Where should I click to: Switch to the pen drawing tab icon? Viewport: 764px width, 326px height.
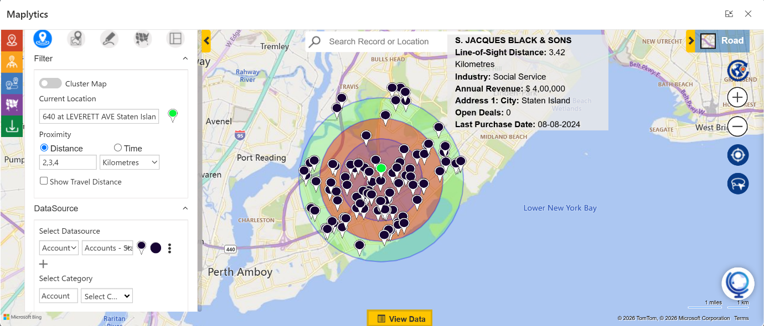point(109,39)
